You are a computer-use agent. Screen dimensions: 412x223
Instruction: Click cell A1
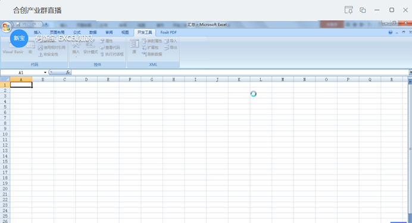pyautogui.click(x=21, y=85)
